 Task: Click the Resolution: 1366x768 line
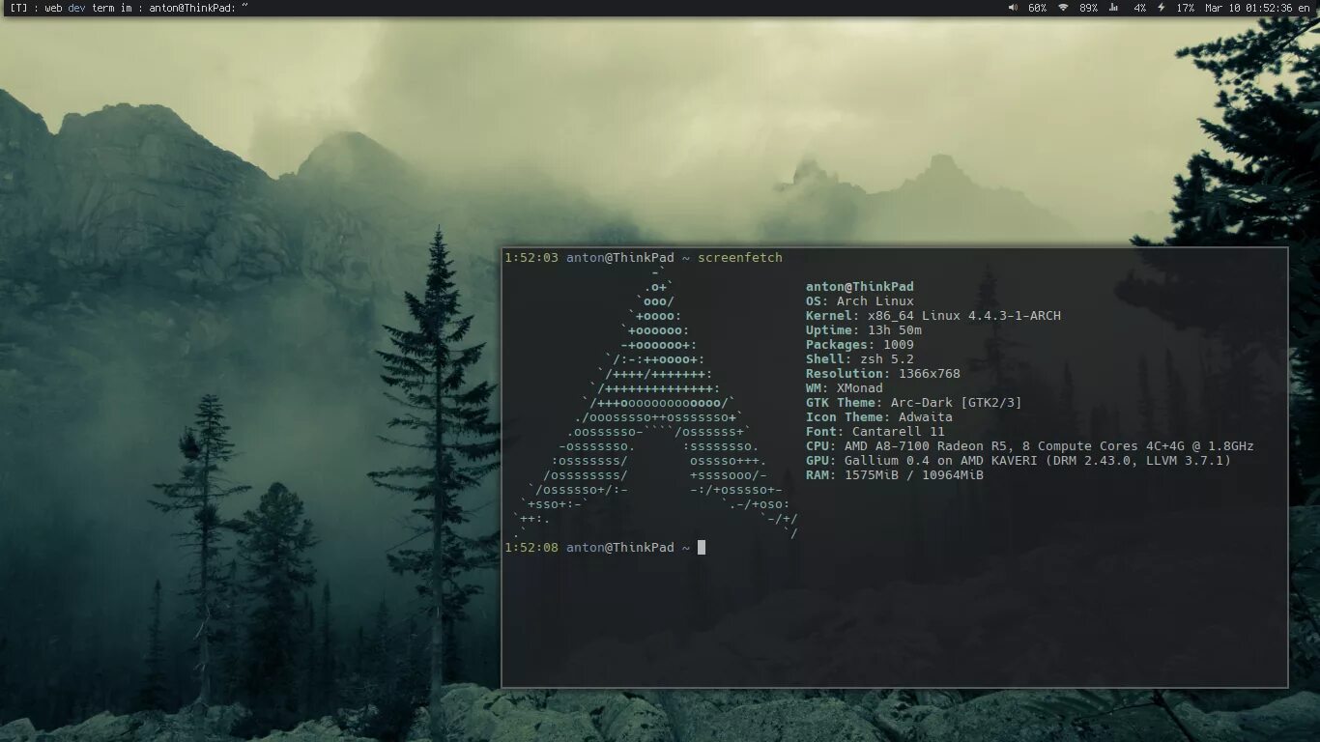(883, 374)
